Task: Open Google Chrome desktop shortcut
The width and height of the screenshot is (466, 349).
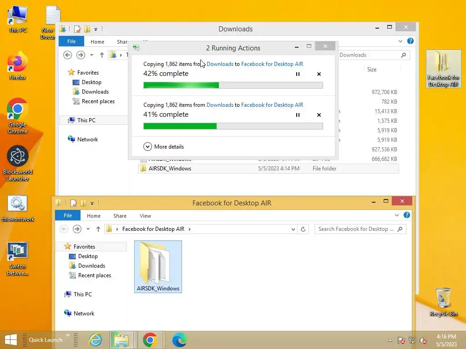Action: pos(17,116)
